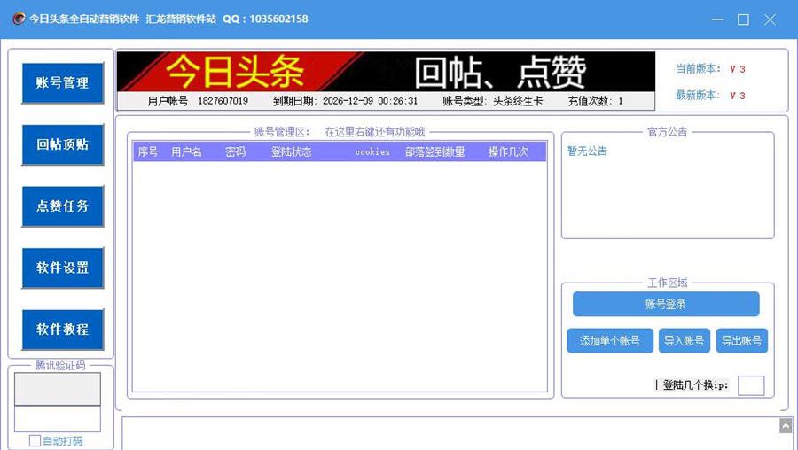
Task: Click the 今日头条 banner image
Action: [x=386, y=72]
